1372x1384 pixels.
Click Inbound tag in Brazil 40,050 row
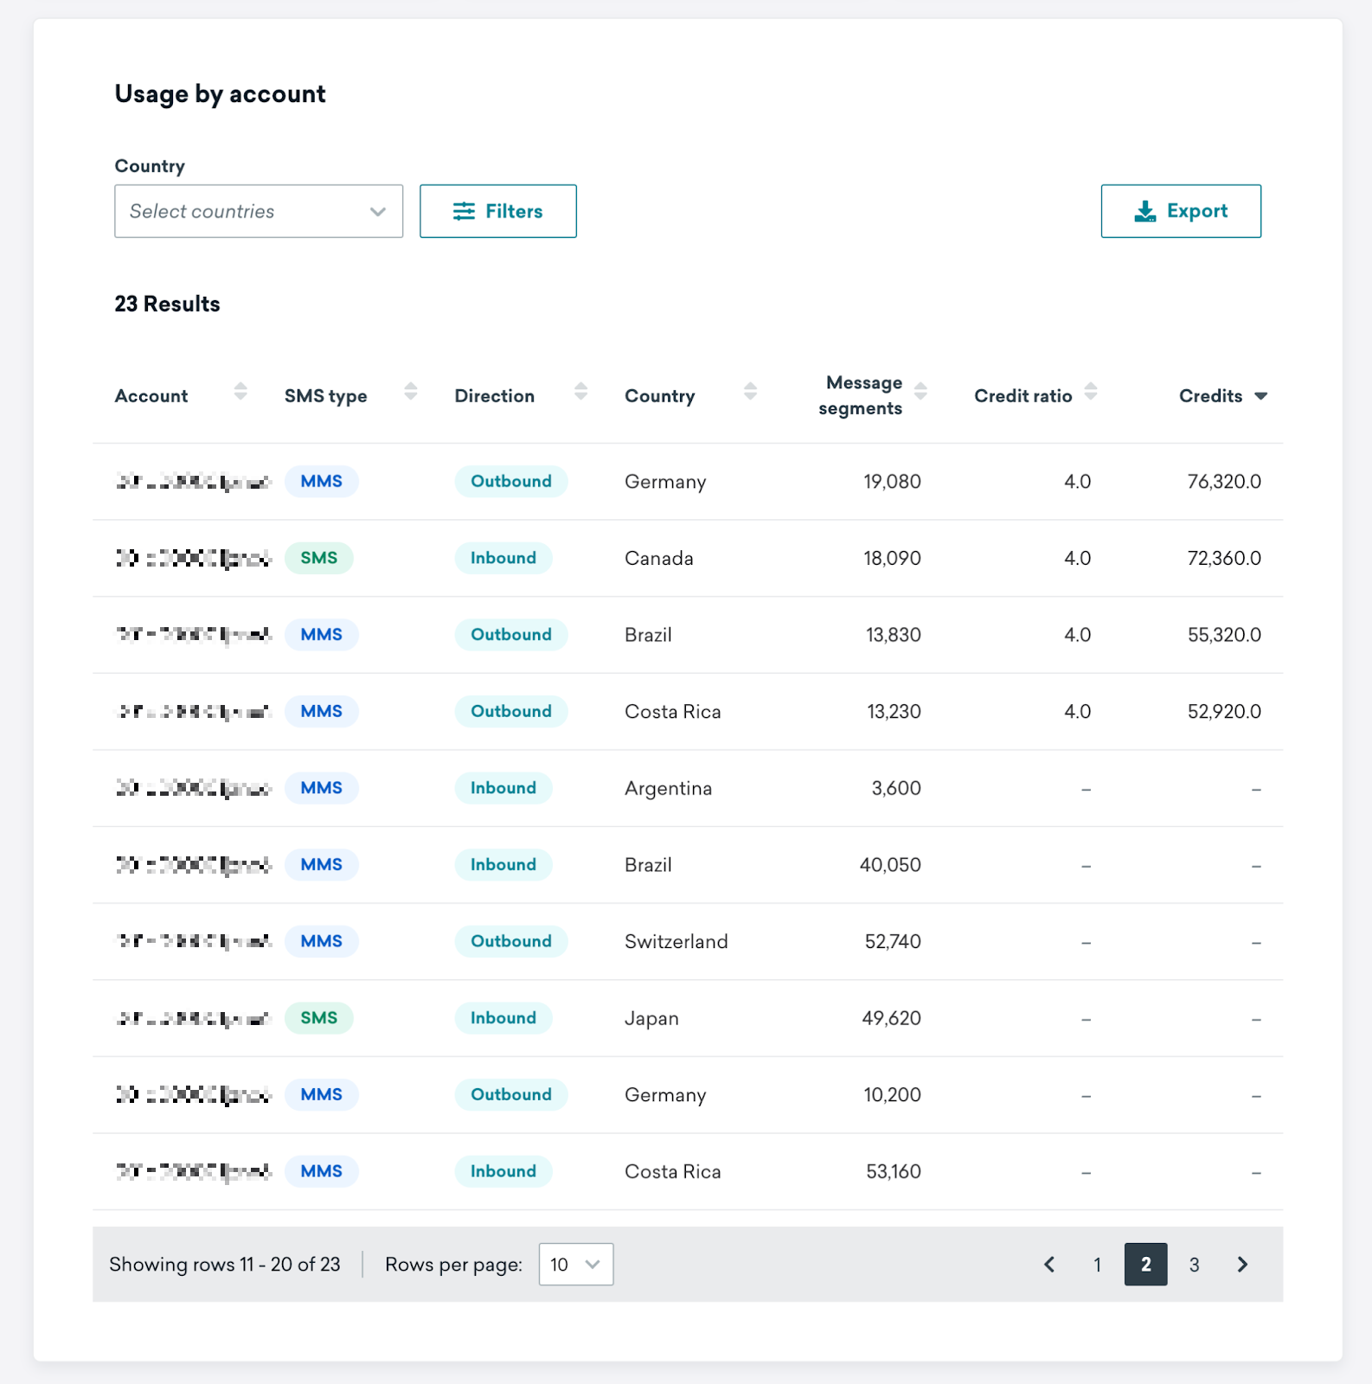coord(503,865)
